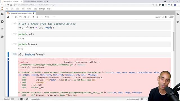This screenshot has height=101, width=180.
Task: Cut selected cell using the scissors icon
Action: tap(16, 17)
